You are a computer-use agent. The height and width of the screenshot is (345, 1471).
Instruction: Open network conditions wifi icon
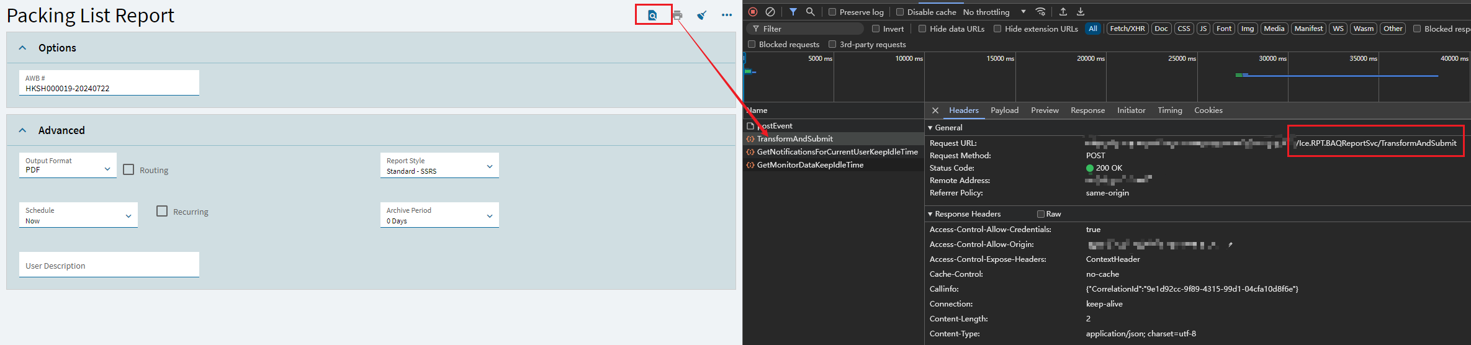[x=1041, y=12]
